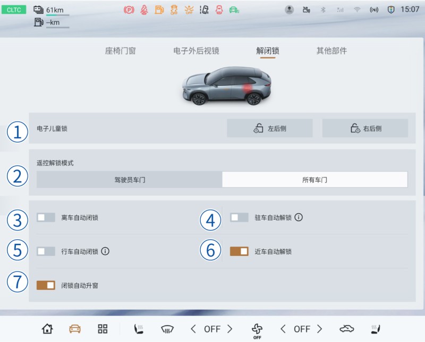Tap the orange low fuel indicator

tap(159, 10)
